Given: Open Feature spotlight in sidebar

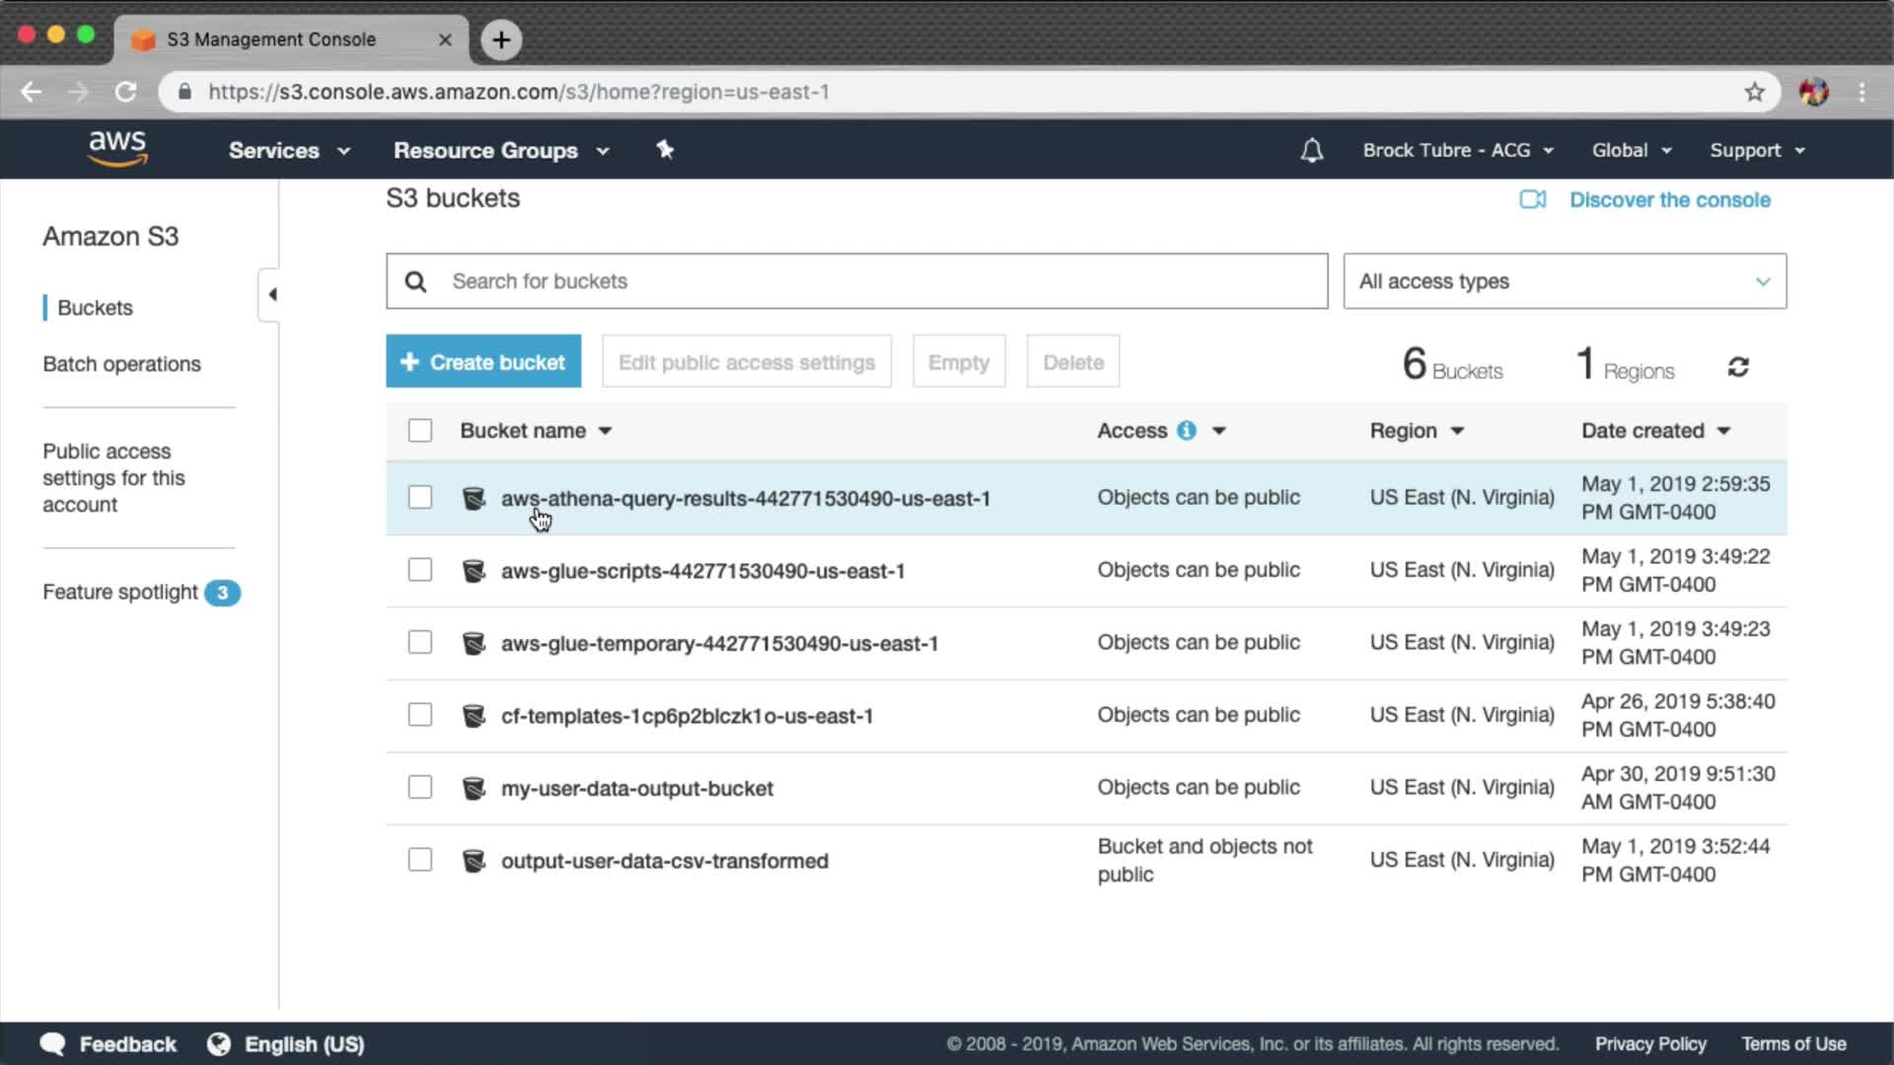Looking at the screenshot, I should click(120, 592).
